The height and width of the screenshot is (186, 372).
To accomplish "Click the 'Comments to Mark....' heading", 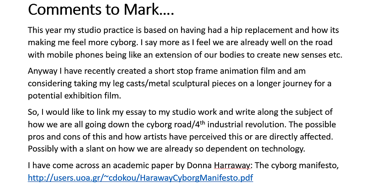I will pyautogui.click(x=101, y=10).
